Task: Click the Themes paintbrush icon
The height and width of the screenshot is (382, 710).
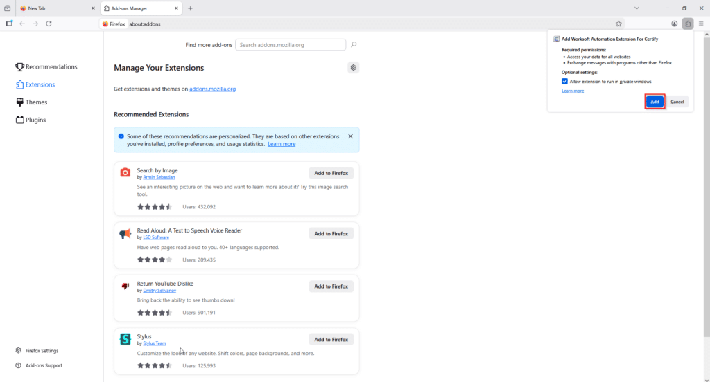Action: point(19,102)
